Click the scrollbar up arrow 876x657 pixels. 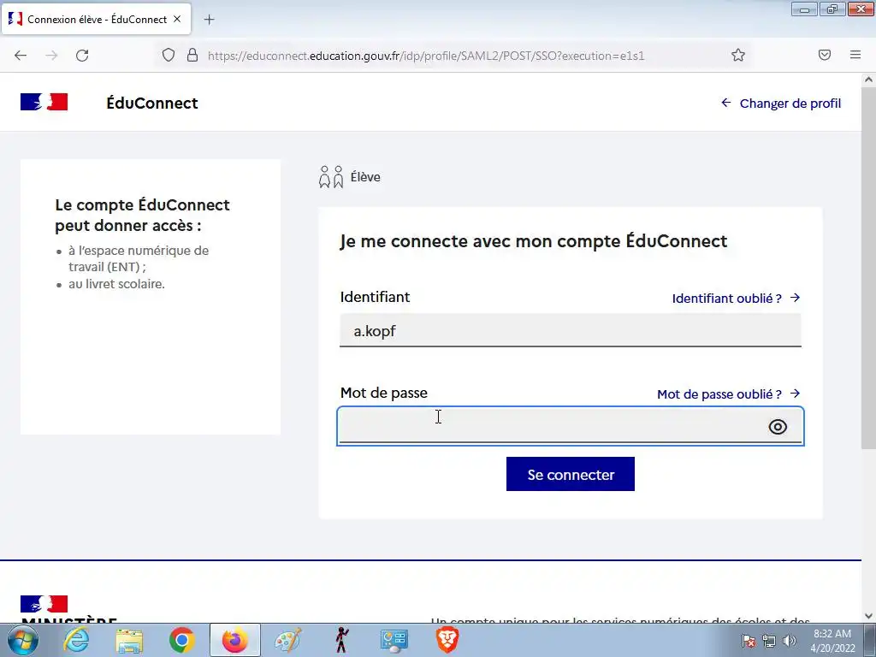pos(868,80)
